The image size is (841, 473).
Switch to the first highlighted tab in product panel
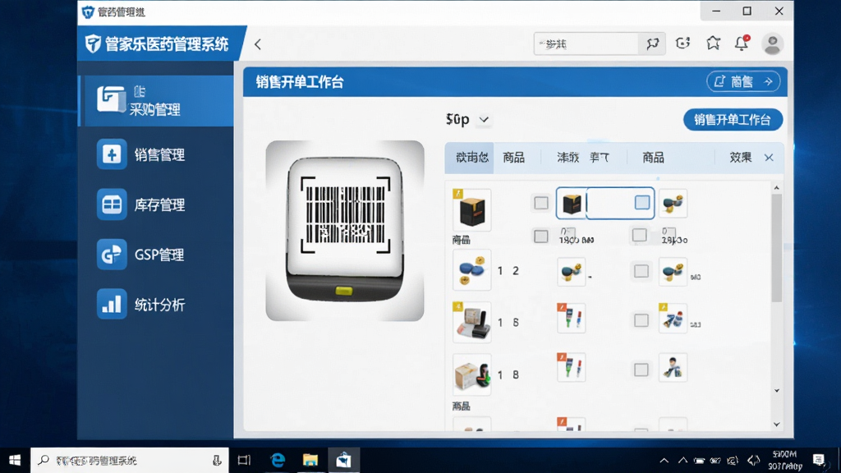click(x=470, y=157)
